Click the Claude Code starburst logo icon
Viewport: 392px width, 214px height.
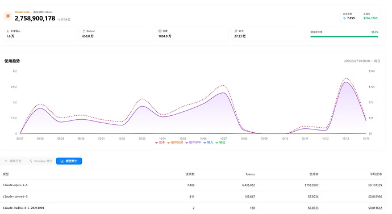coord(8,16)
